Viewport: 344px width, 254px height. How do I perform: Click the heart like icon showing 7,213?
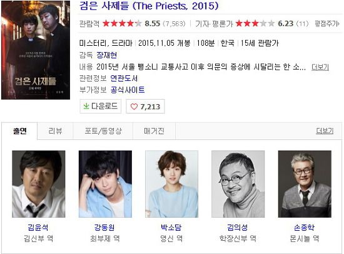134,107
